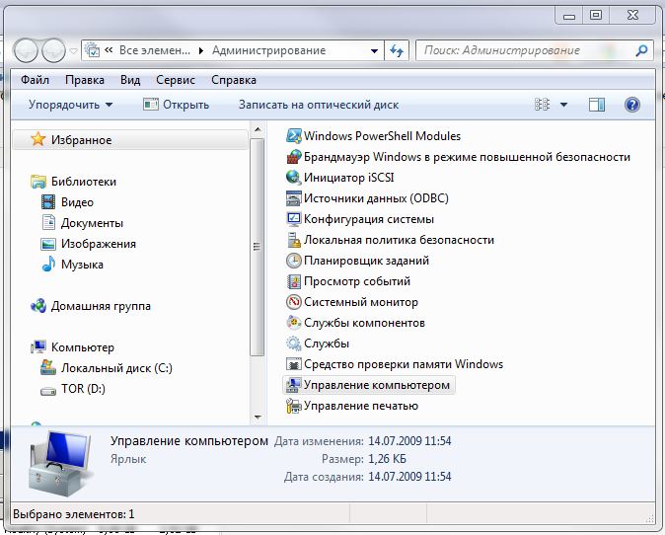Viewport: 665px width, 535px height.
Task: Toggle the preview pane button
Action: tap(596, 105)
